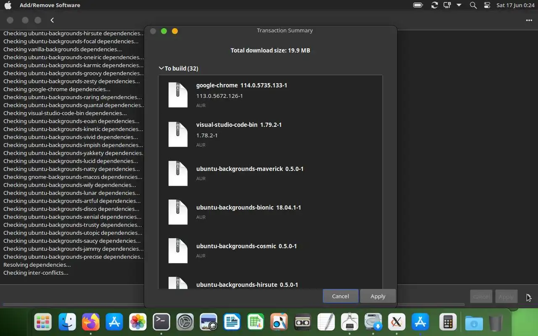538x336 pixels.
Task: Click the ubuntu-backgrounds-cosmic package archive icon
Action: click(x=178, y=250)
